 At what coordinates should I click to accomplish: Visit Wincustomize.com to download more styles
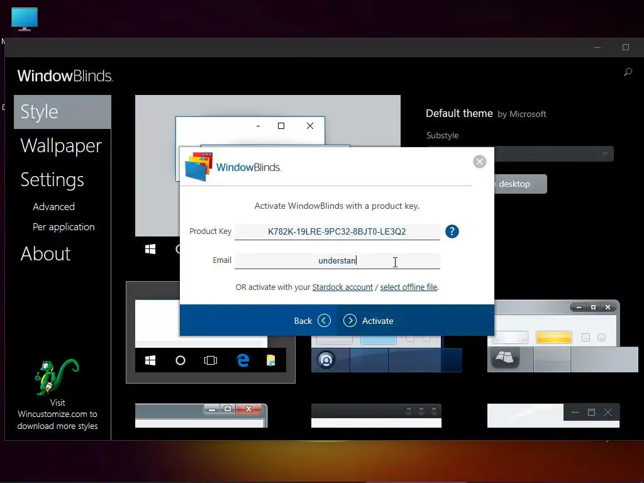[57, 414]
